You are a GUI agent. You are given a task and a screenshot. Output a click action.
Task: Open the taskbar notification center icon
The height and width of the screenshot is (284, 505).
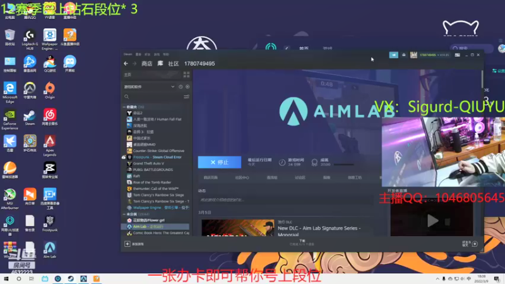[x=497, y=279]
